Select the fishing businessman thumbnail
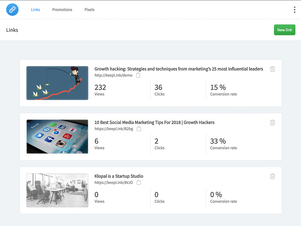 pos(57,83)
